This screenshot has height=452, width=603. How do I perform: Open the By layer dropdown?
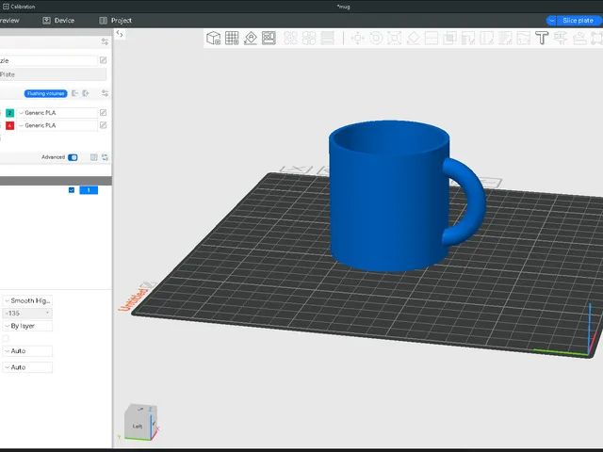coord(27,326)
